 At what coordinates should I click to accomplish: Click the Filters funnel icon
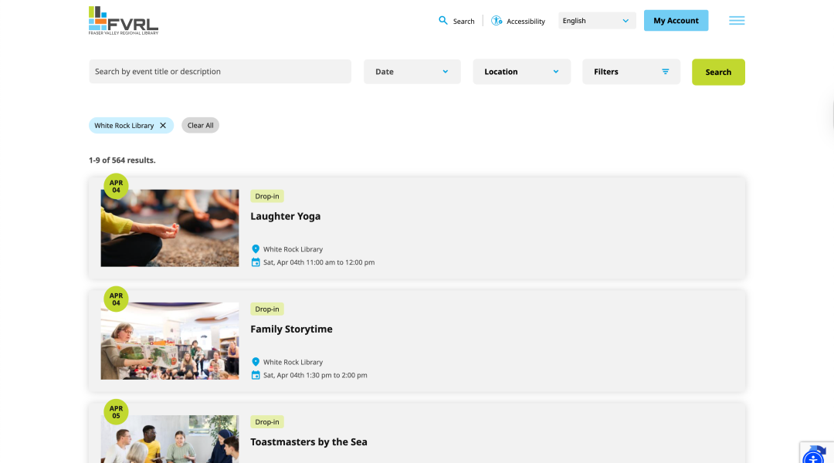666,72
